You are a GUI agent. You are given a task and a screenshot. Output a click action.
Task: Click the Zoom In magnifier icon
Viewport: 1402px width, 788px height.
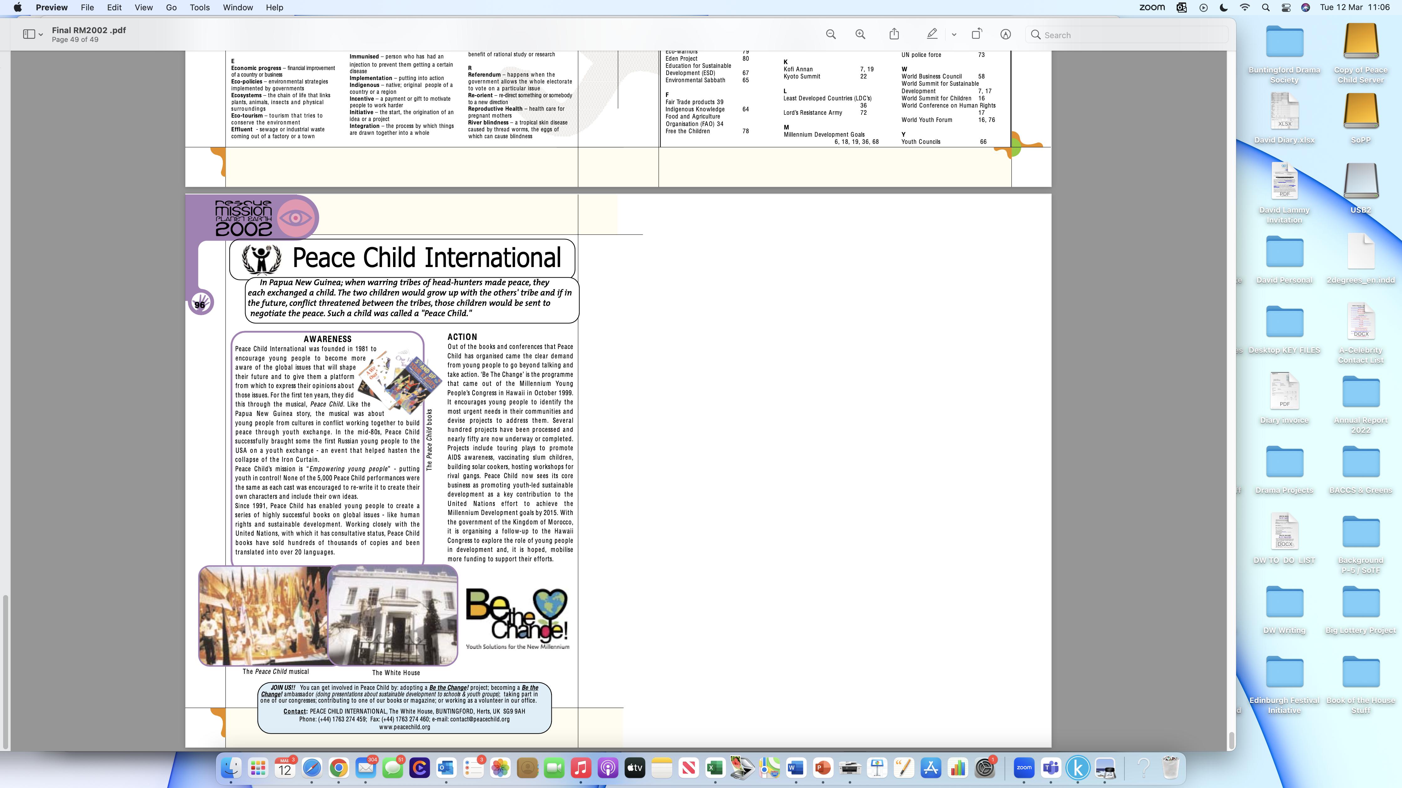860,34
